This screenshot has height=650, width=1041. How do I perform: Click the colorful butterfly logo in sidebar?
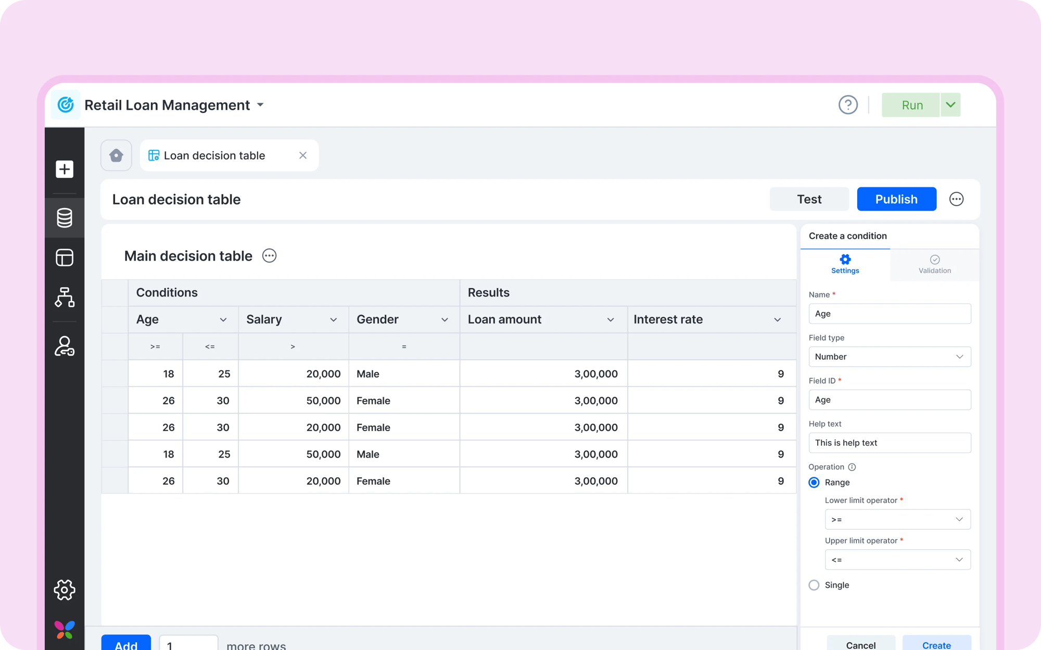click(65, 630)
